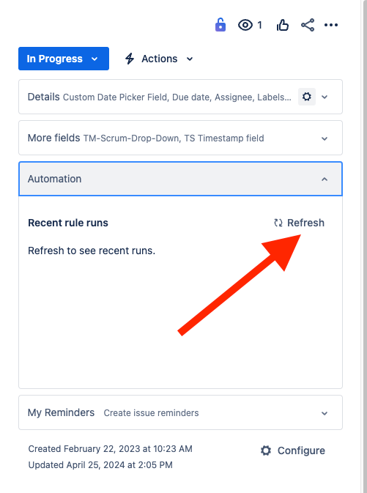Click the 'TM-Scrum-Drop-Down, TS Timestamp field' summary
367x493 pixels.
(x=174, y=138)
